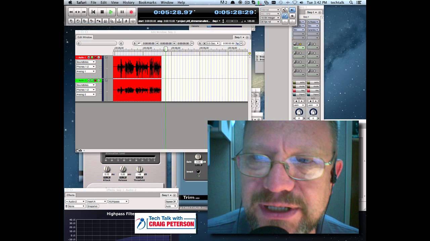
Task: Open Spotlight search in the menu bar
Action: pos(351,2)
